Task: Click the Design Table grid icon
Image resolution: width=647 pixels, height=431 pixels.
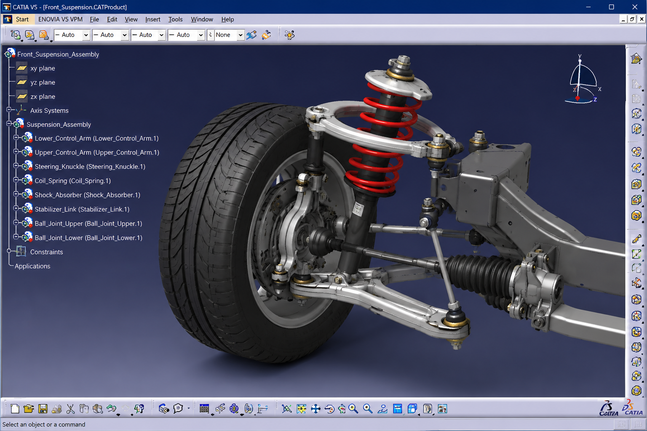Action: click(x=204, y=409)
